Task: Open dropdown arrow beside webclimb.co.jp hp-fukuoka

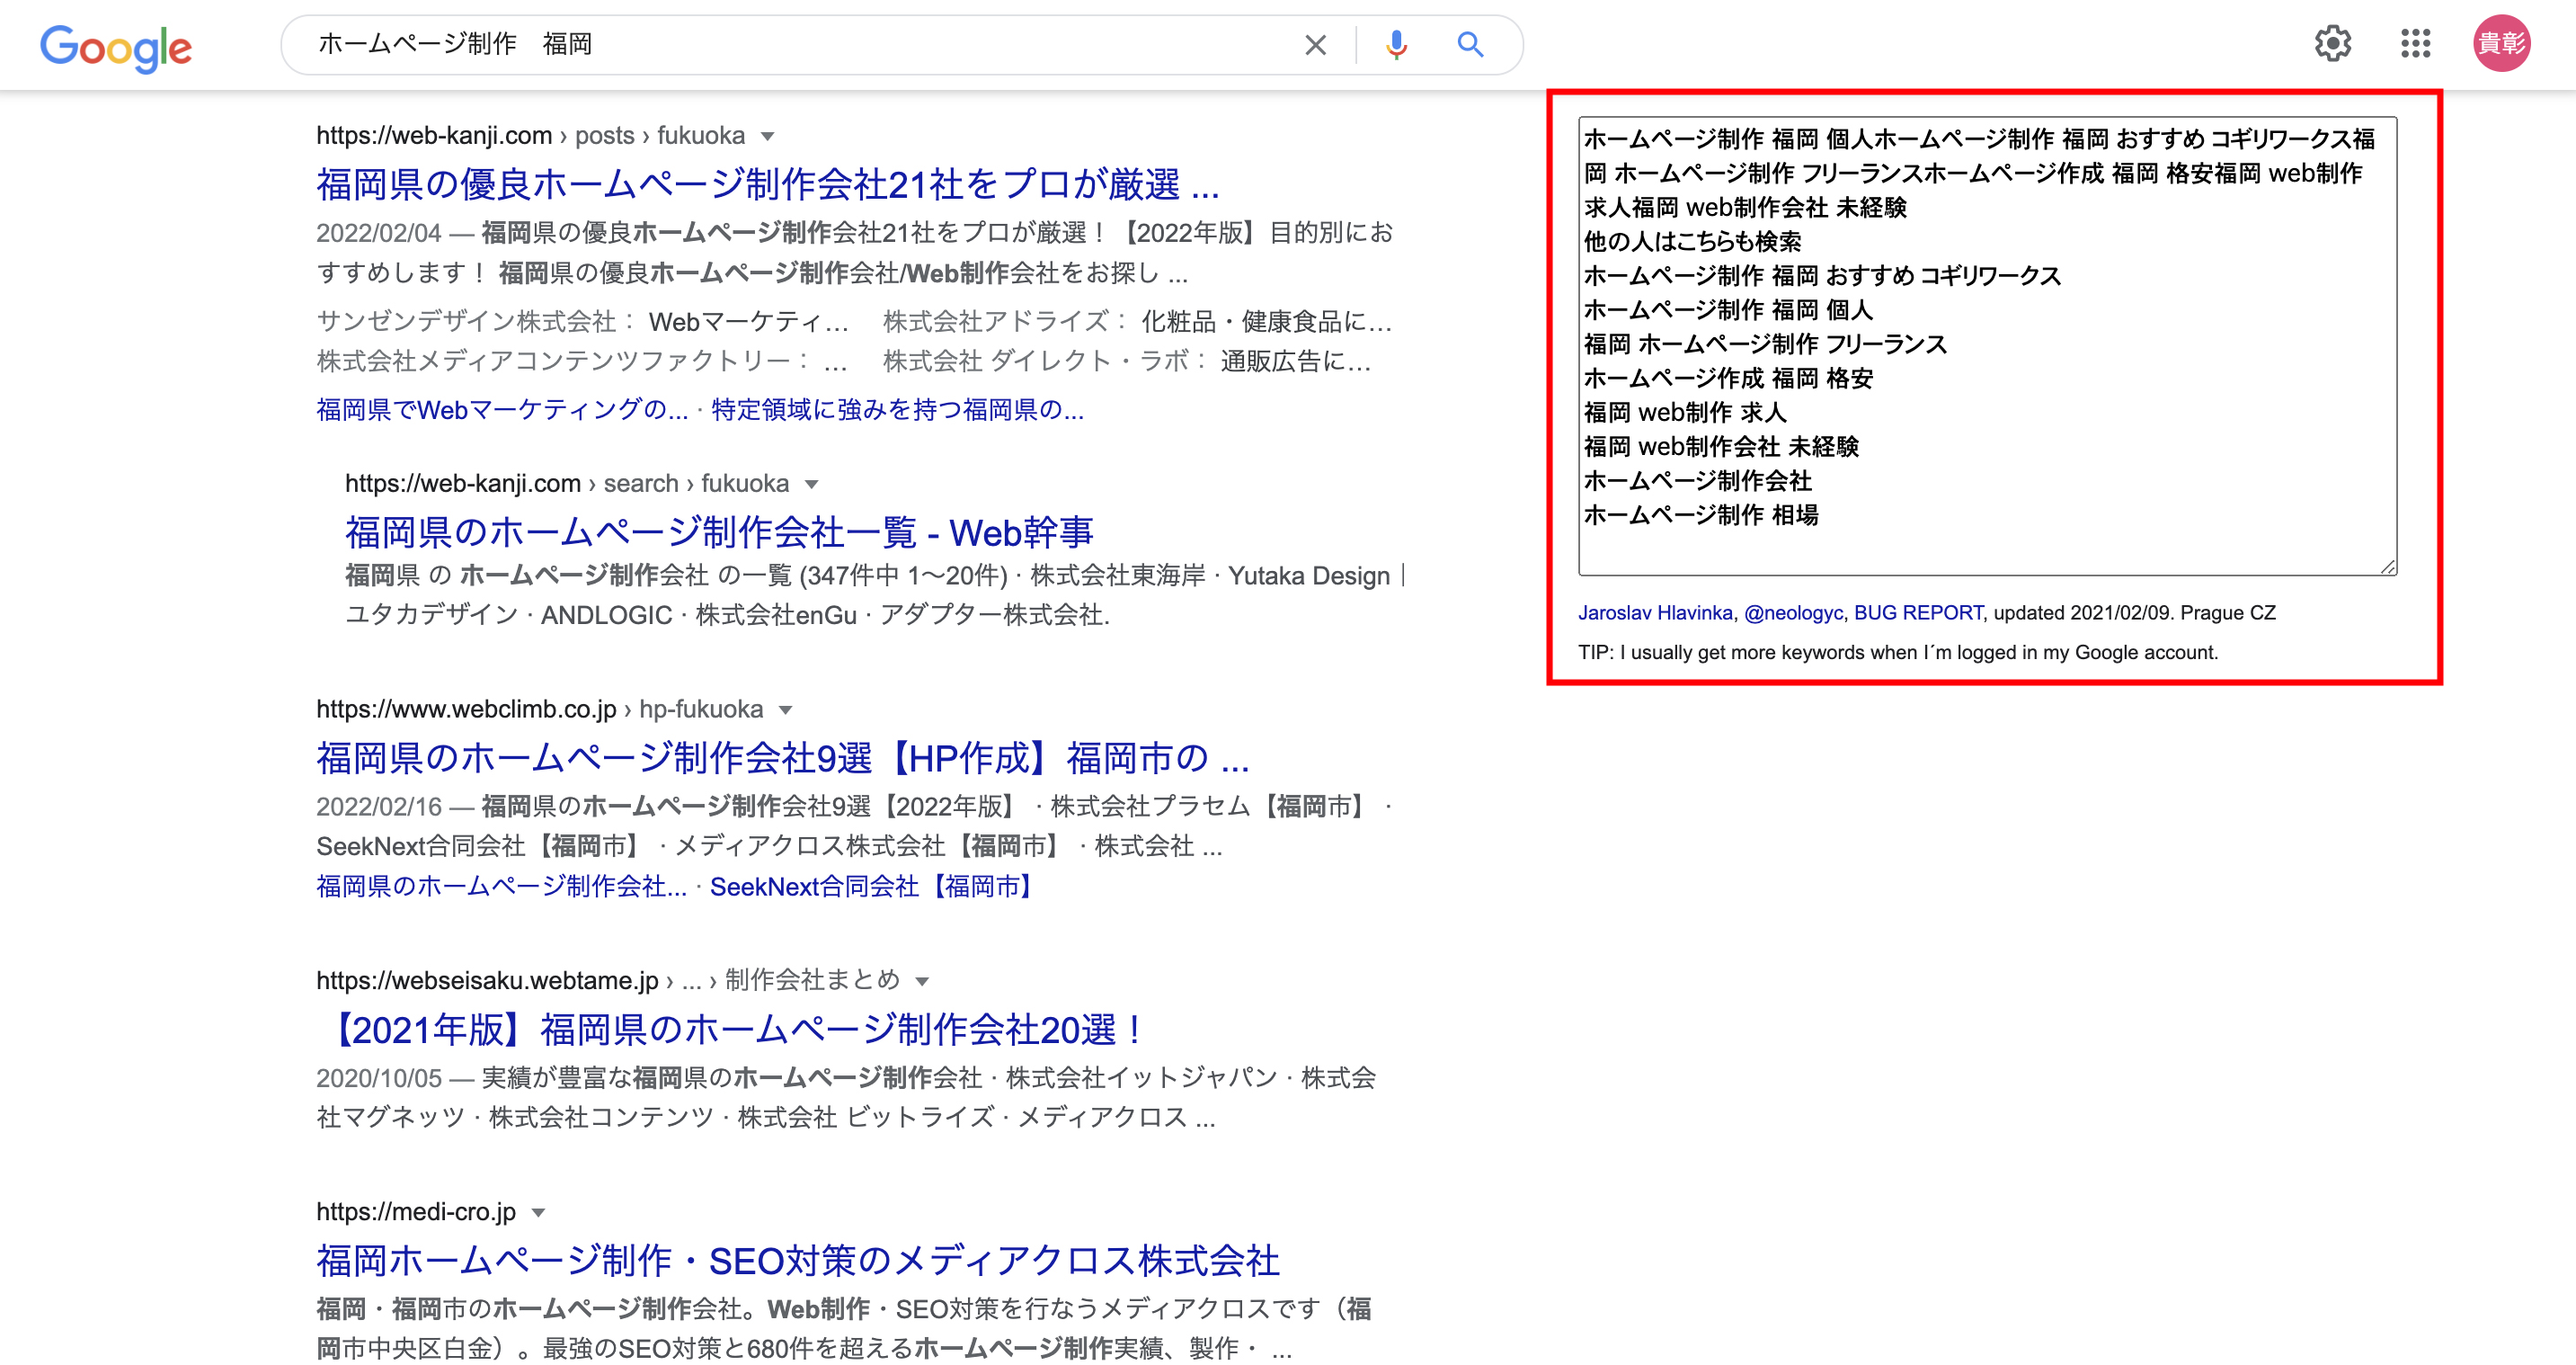Action: pos(785,710)
